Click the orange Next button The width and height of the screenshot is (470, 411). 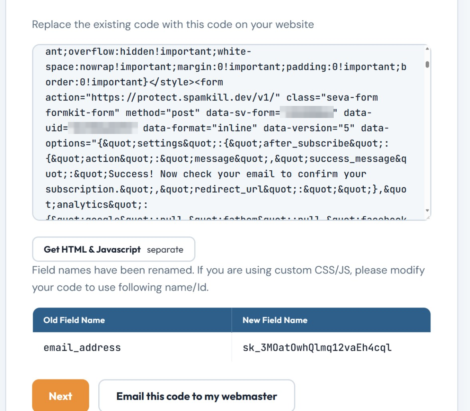pos(61,396)
